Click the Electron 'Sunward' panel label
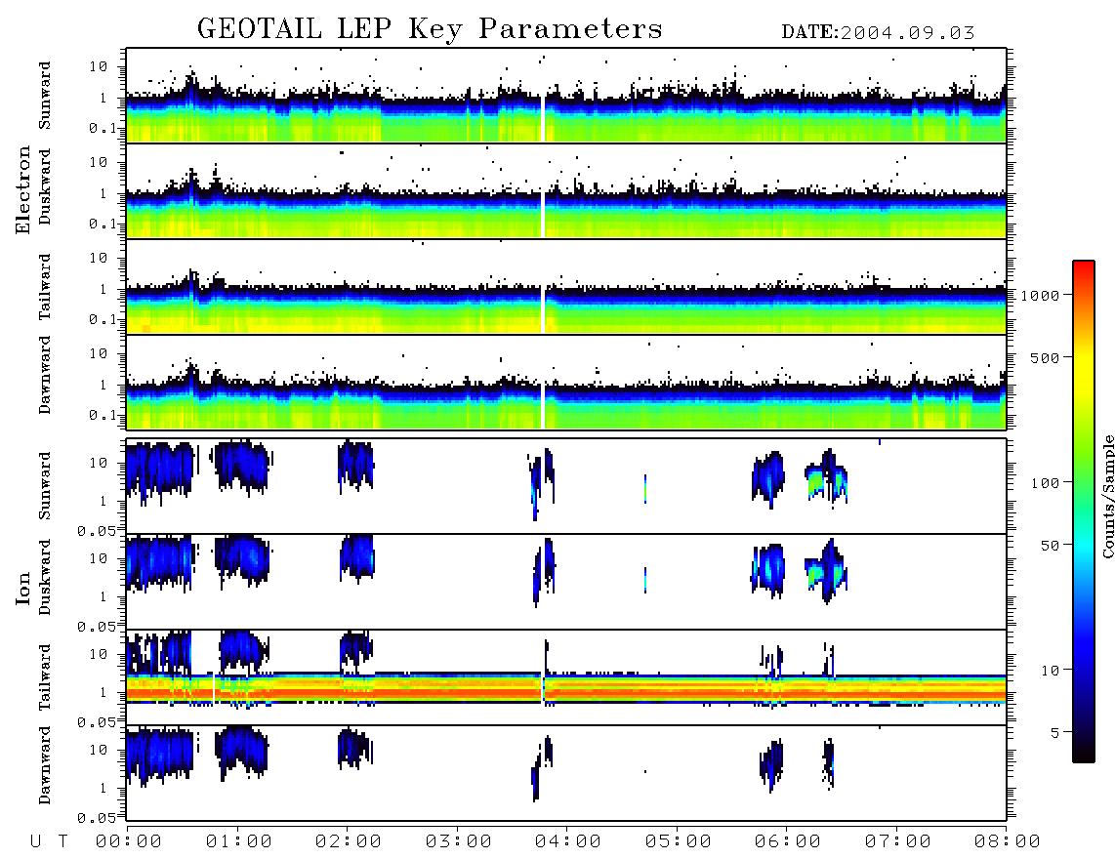Image resolution: width=1115 pixels, height=859 pixels. coord(45,96)
